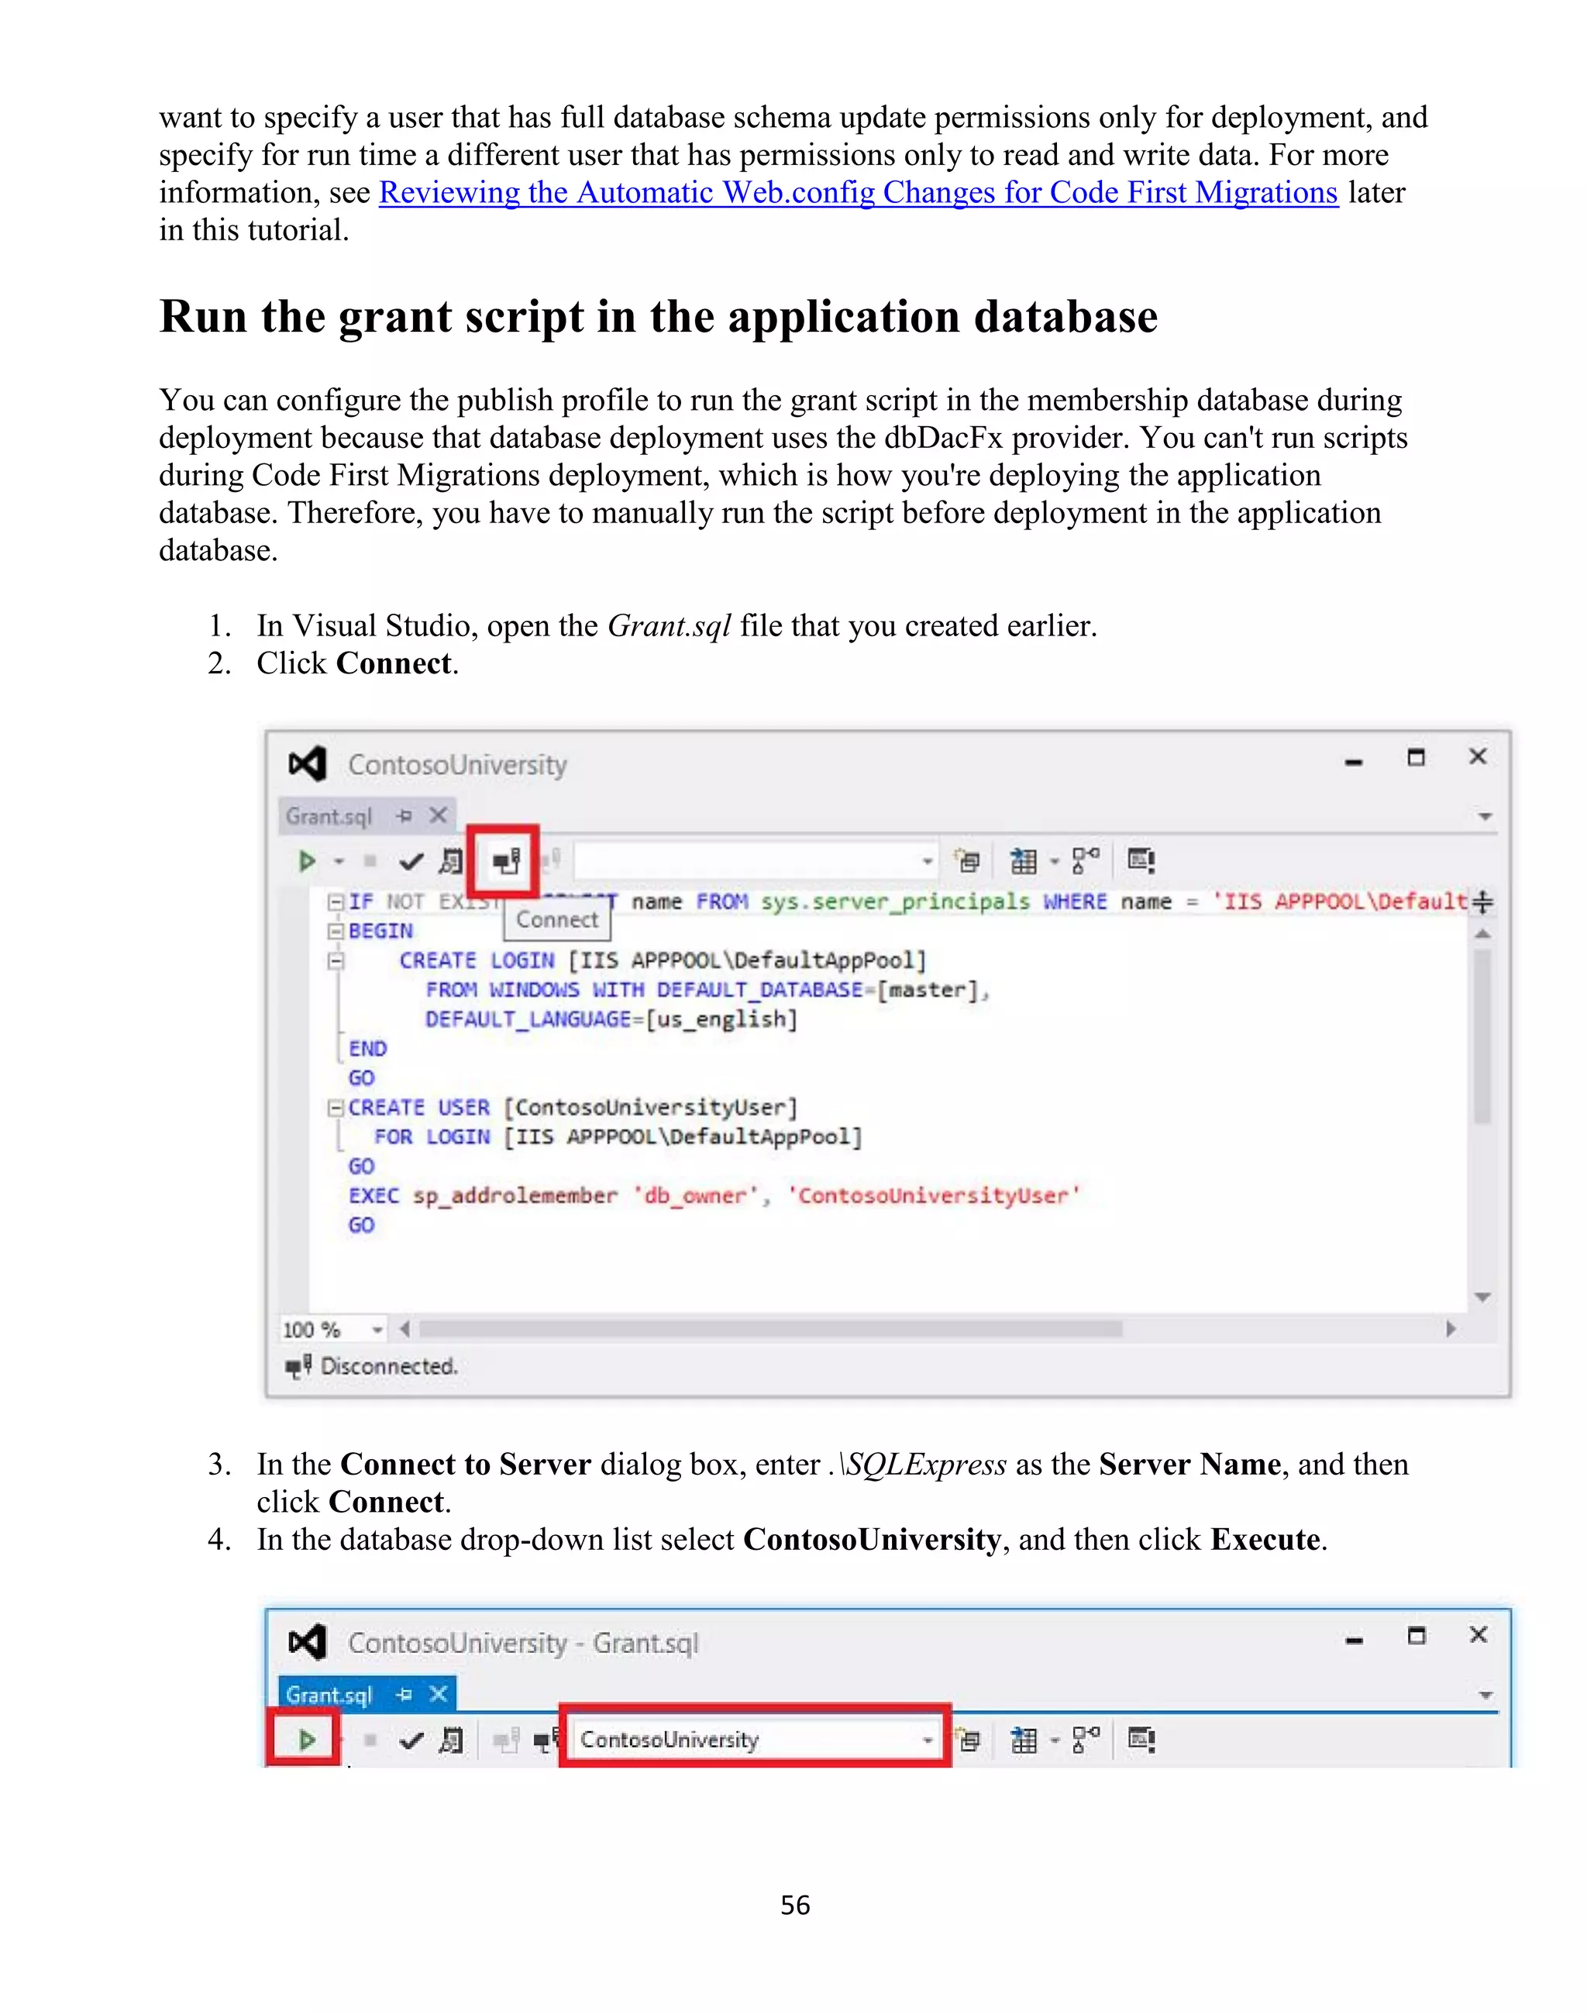The height and width of the screenshot is (2014, 1587).
Task: Click page number 56 at page bottom
Action: (795, 1906)
